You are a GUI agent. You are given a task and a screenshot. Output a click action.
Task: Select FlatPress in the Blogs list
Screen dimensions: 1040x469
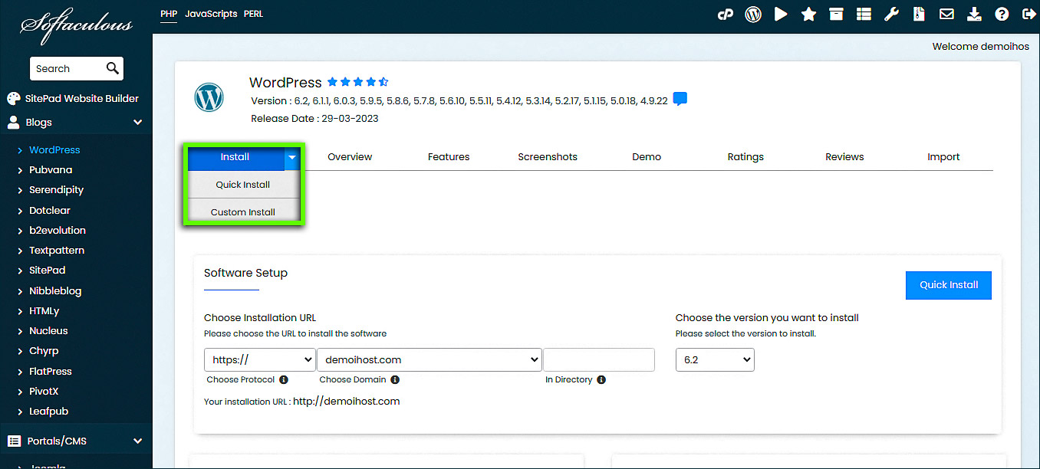(51, 372)
